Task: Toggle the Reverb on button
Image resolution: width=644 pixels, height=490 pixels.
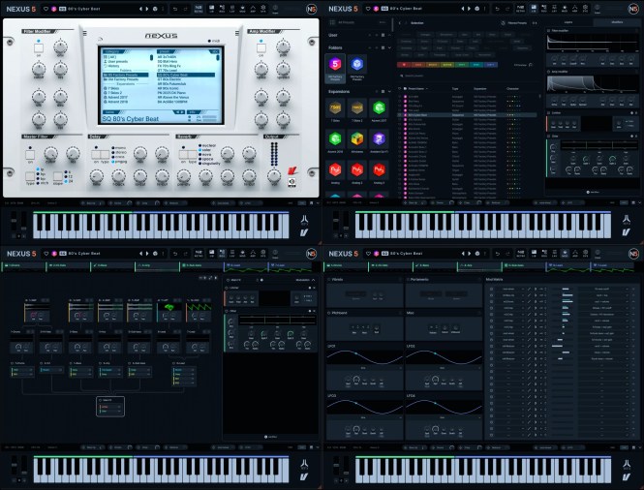Action: 183,154
